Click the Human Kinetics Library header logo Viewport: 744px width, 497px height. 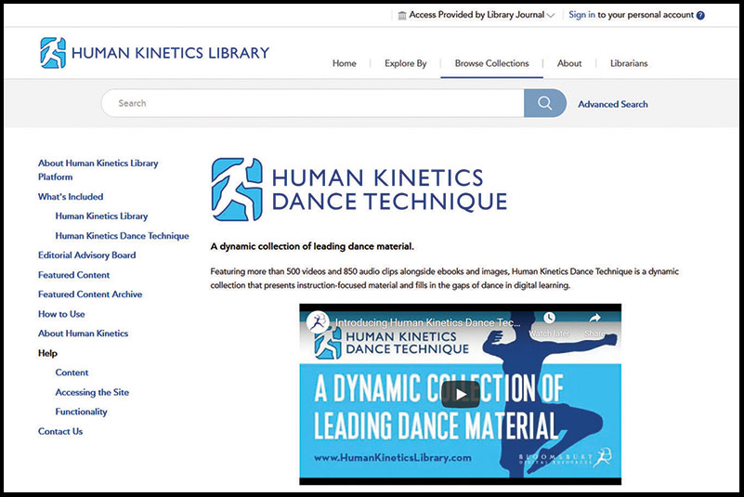[155, 53]
